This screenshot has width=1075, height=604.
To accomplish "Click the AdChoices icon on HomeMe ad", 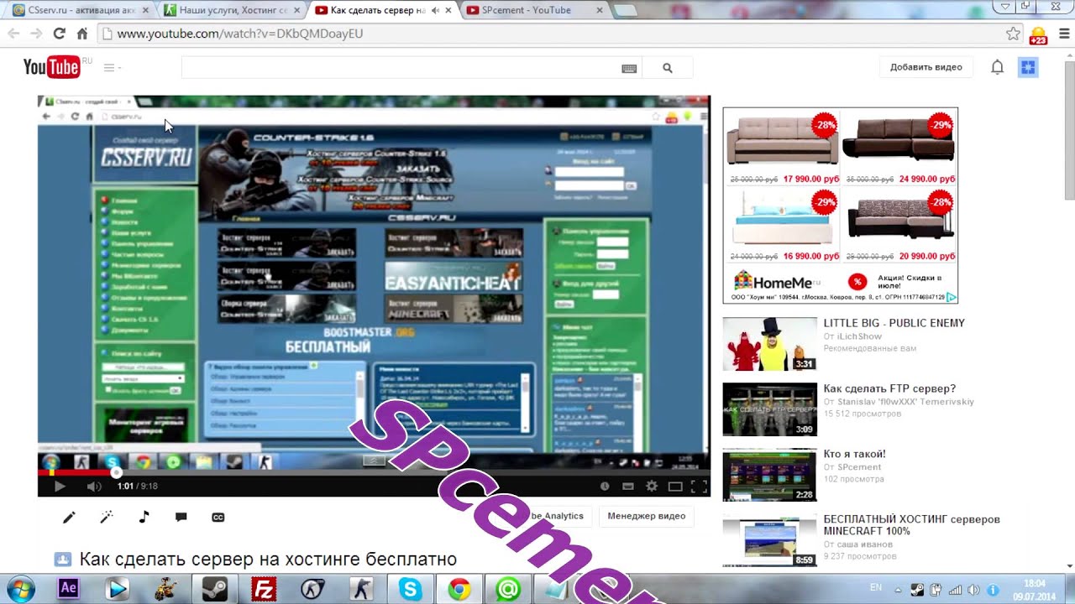I will 951,297.
